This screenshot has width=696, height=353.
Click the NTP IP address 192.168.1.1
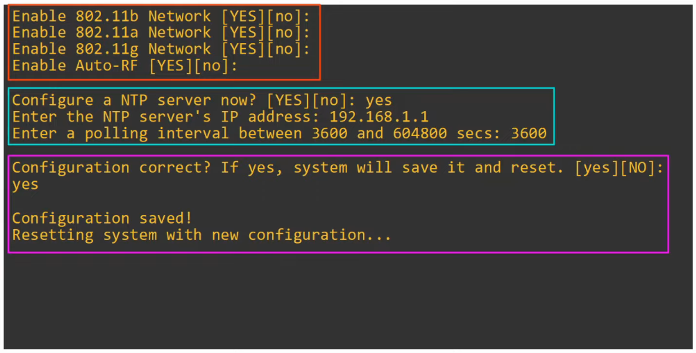pos(379,117)
